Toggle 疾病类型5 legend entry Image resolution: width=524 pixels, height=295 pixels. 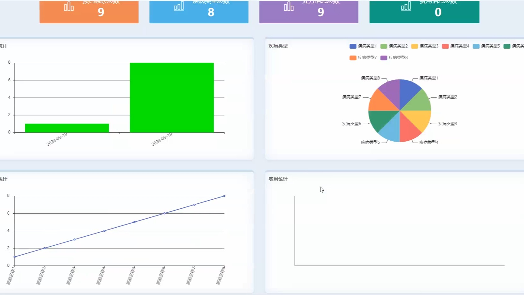(x=486, y=46)
